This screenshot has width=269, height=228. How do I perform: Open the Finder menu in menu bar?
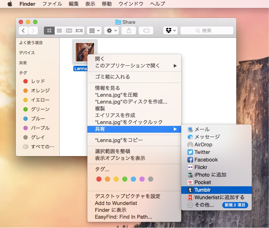click(27, 4)
